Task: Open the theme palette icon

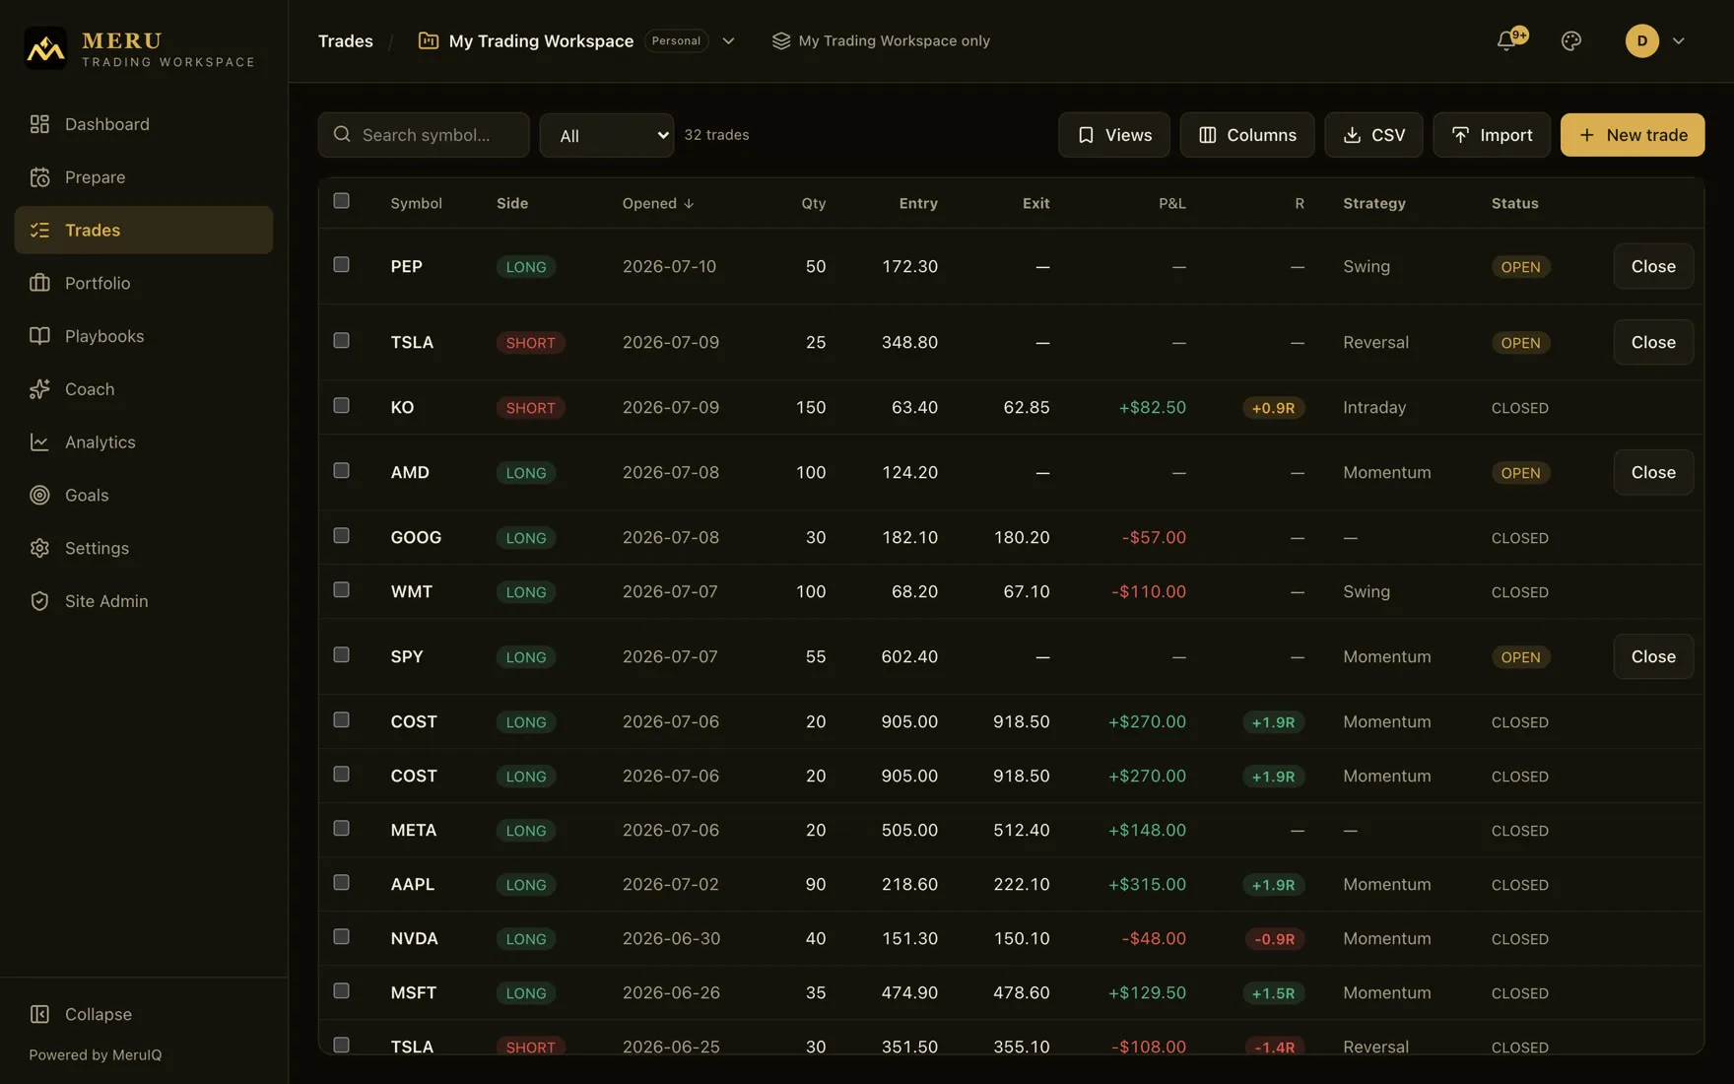Action: [x=1571, y=40]
